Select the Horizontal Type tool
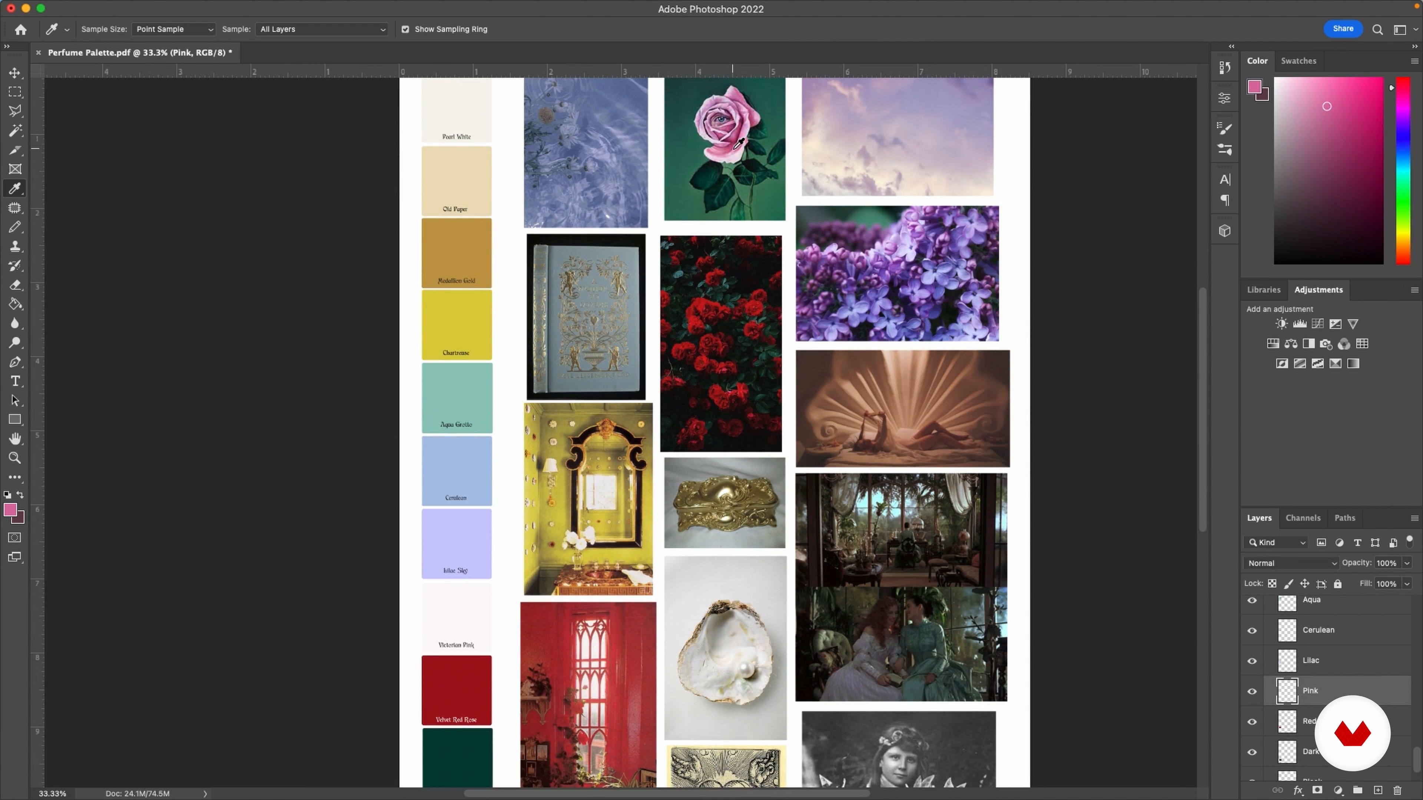 click(x=15, y=381)
